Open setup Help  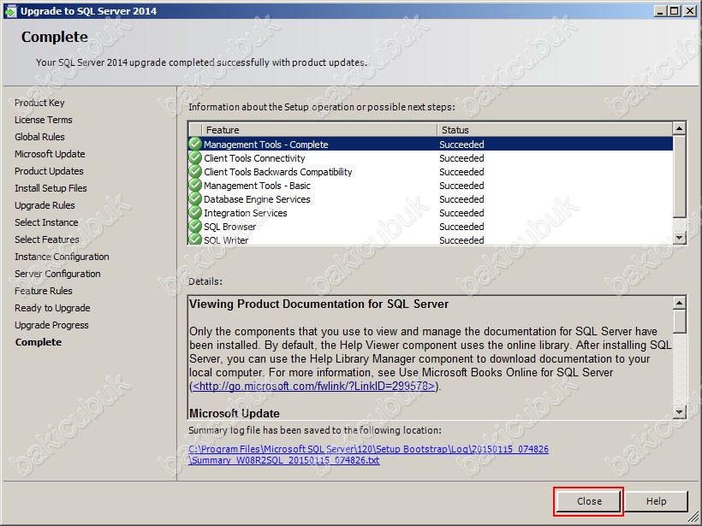656,501
